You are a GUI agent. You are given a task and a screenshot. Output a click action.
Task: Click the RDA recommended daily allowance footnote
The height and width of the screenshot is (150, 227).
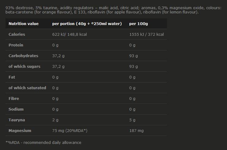(43, 142)
